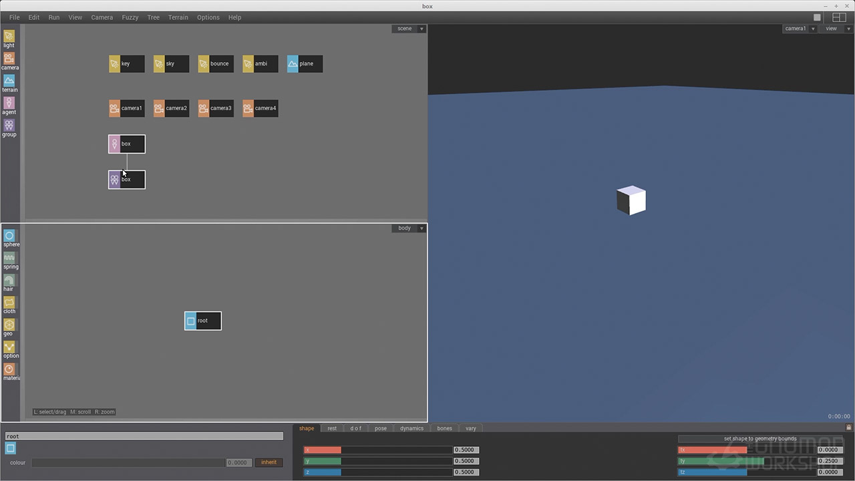The width and height of the screenshot is (855, 481).
Task: Click set shape to geometry bounds button
Action: pyautogui.click(x=760, y=439)
